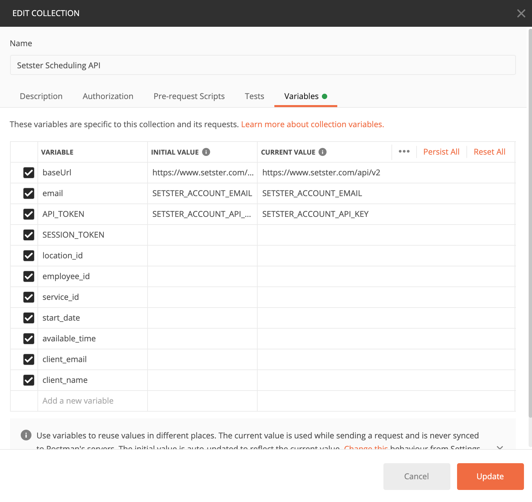Click Persist All link
The height and width of the screenshot is (502, 532).
click(441, 152)
